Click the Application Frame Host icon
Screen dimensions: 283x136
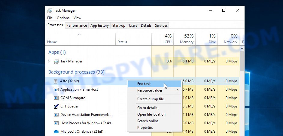click(56, 89)
